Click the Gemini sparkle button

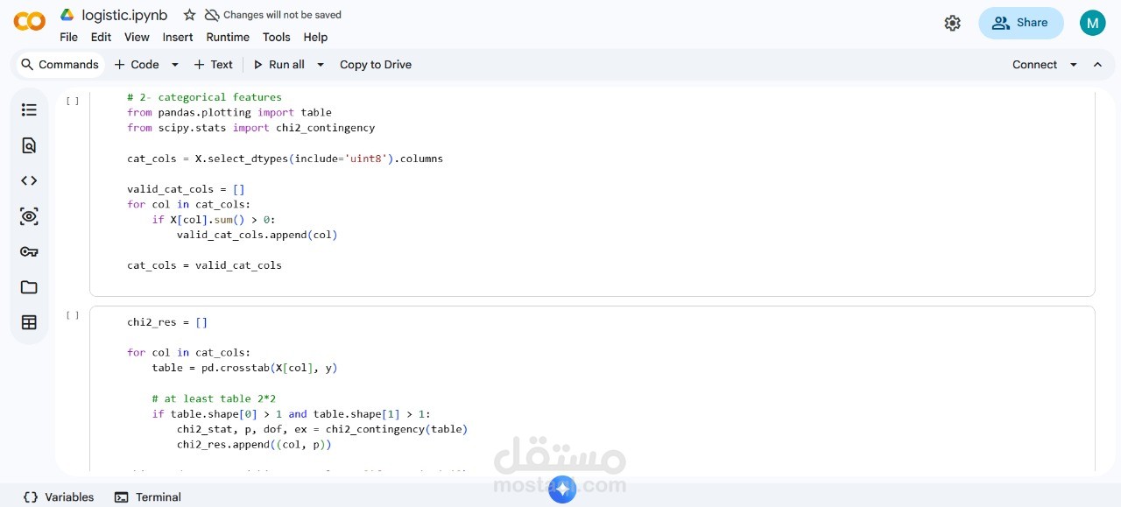tap(562, 489)
